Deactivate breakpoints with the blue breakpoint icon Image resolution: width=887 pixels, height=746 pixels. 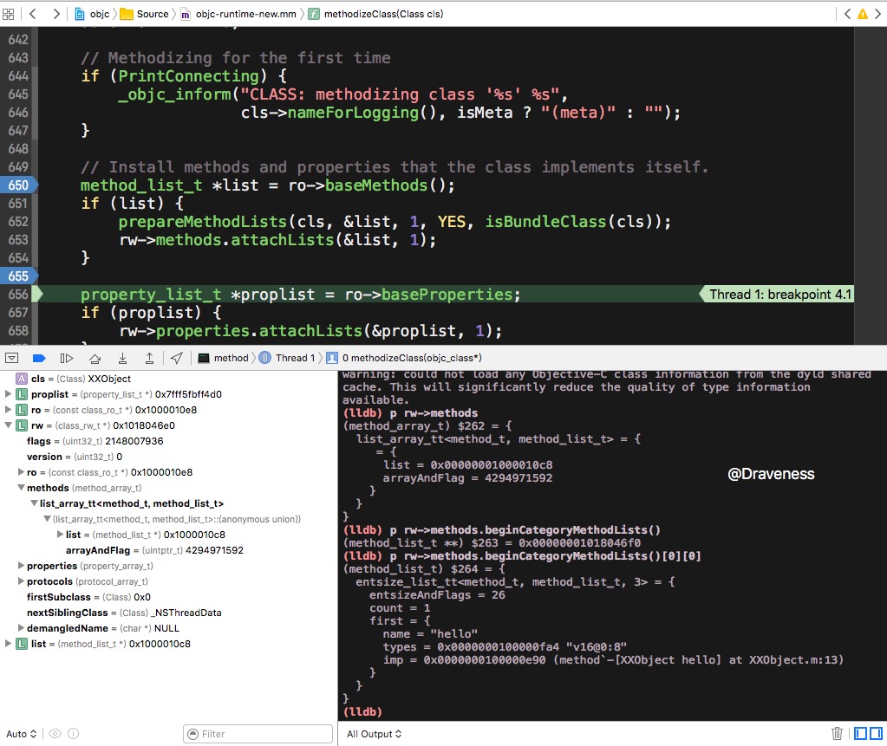38,358
